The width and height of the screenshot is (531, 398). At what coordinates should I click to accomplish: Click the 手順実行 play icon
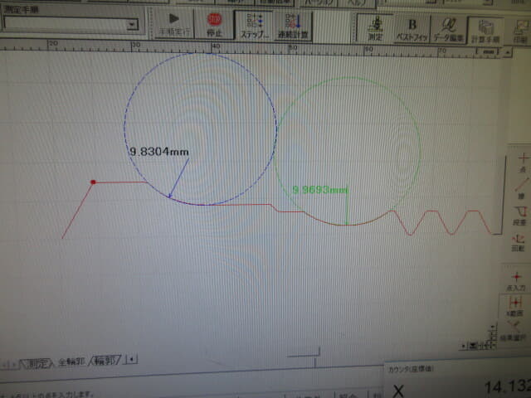tap(174, 24)
